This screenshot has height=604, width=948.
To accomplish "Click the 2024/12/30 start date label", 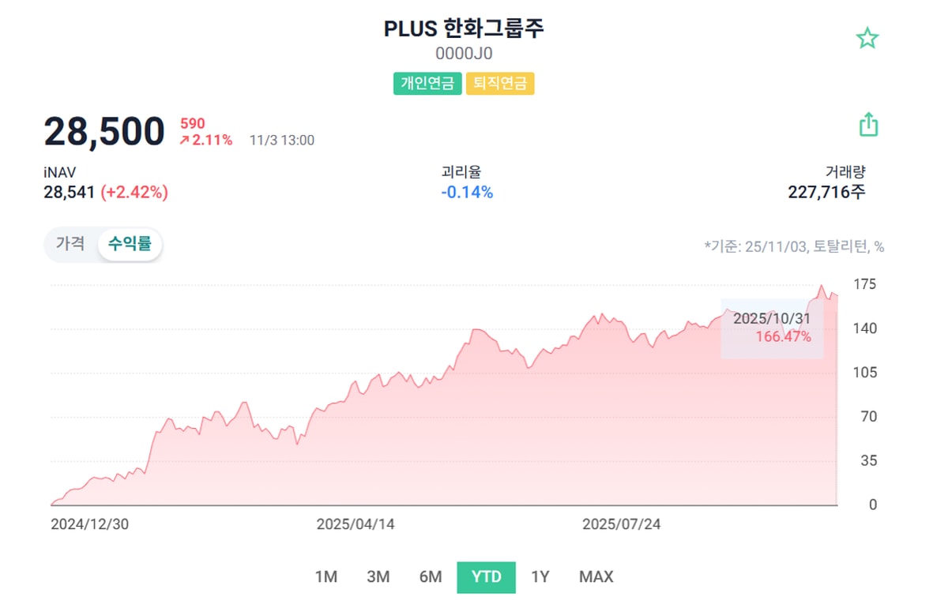I will (x=89, y=525).
